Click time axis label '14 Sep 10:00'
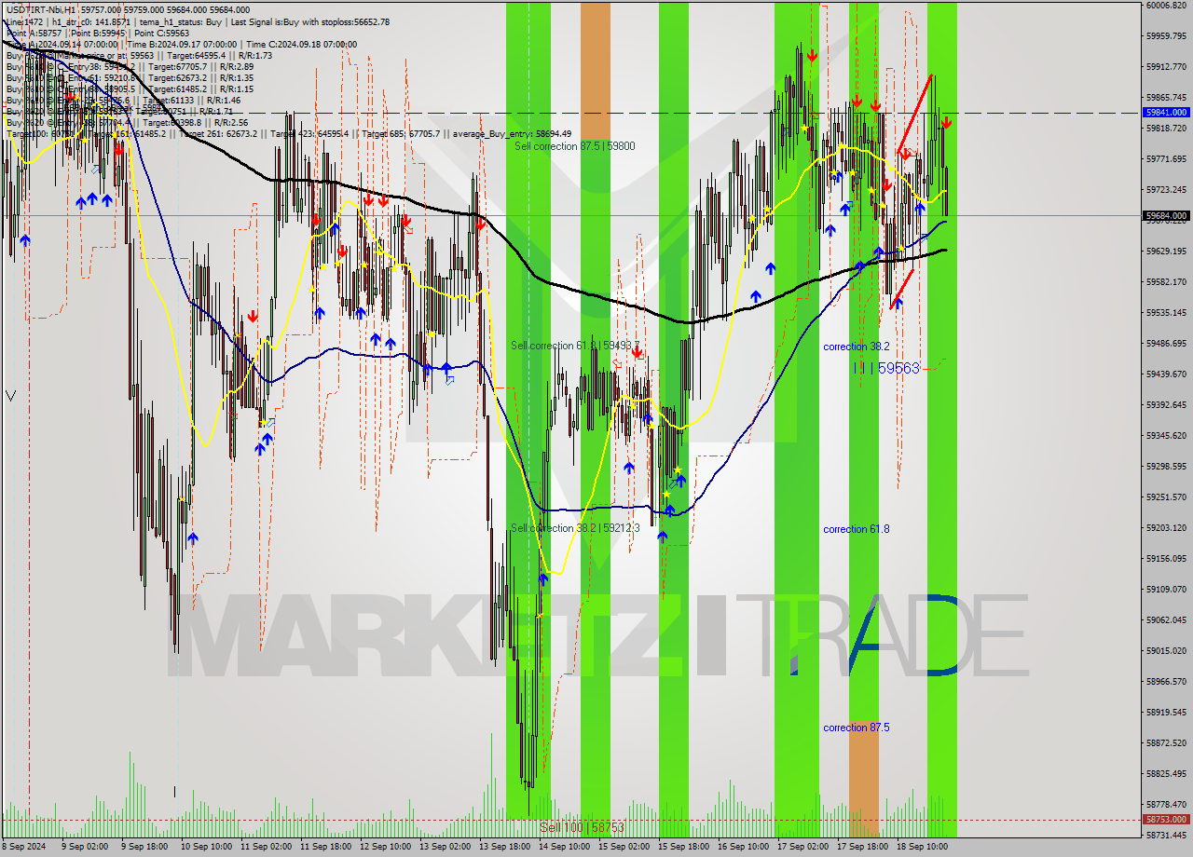Screen dimensions: 1193x857 pyautogui.click(x=564, y=847)
